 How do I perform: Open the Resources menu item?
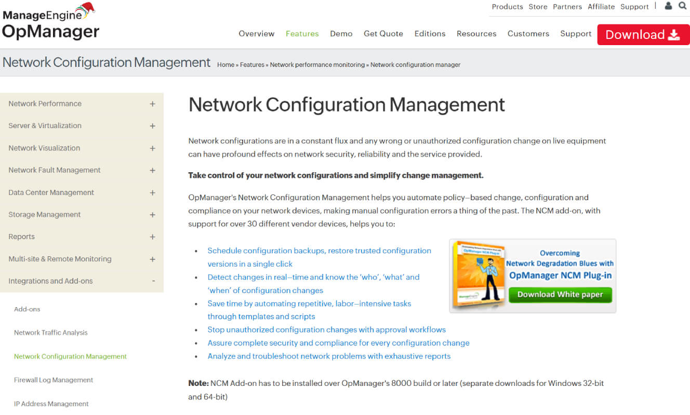pyautogui.click(x=476, y=34)
